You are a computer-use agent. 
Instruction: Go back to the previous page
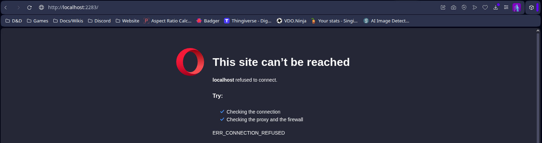6,7
